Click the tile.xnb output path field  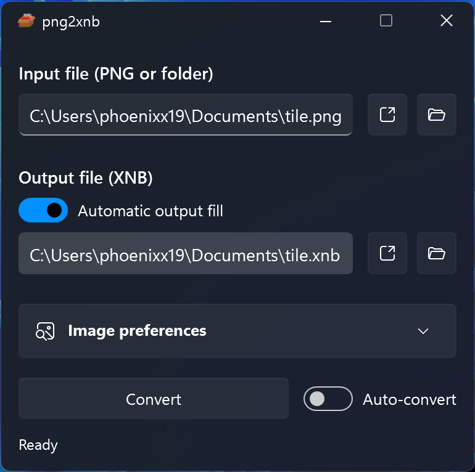point(185,254)
